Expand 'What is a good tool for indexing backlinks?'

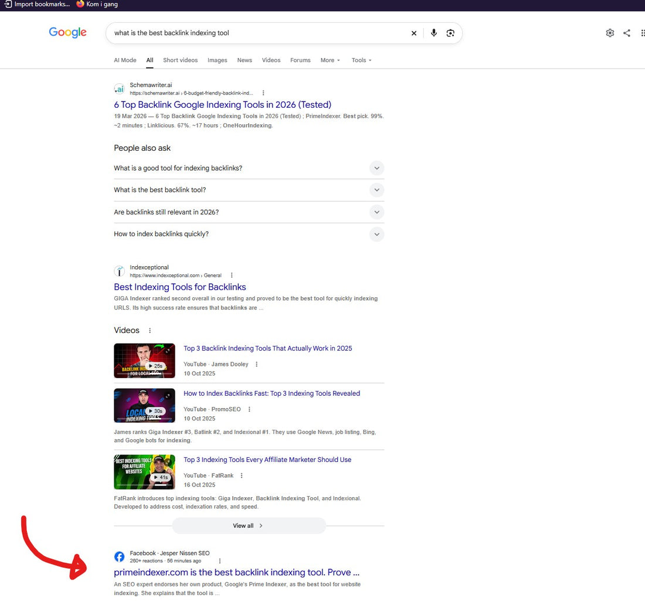tap(249, 168)
